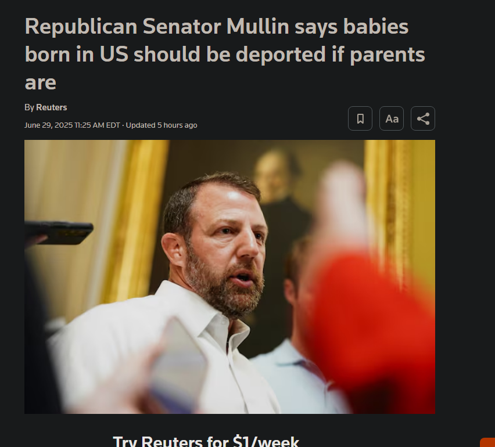Image resolution: width=495 pixels, height=447 pixels.
Task: Click the "Updated 5 hours ago" timestamp
Action: [162, 125]
